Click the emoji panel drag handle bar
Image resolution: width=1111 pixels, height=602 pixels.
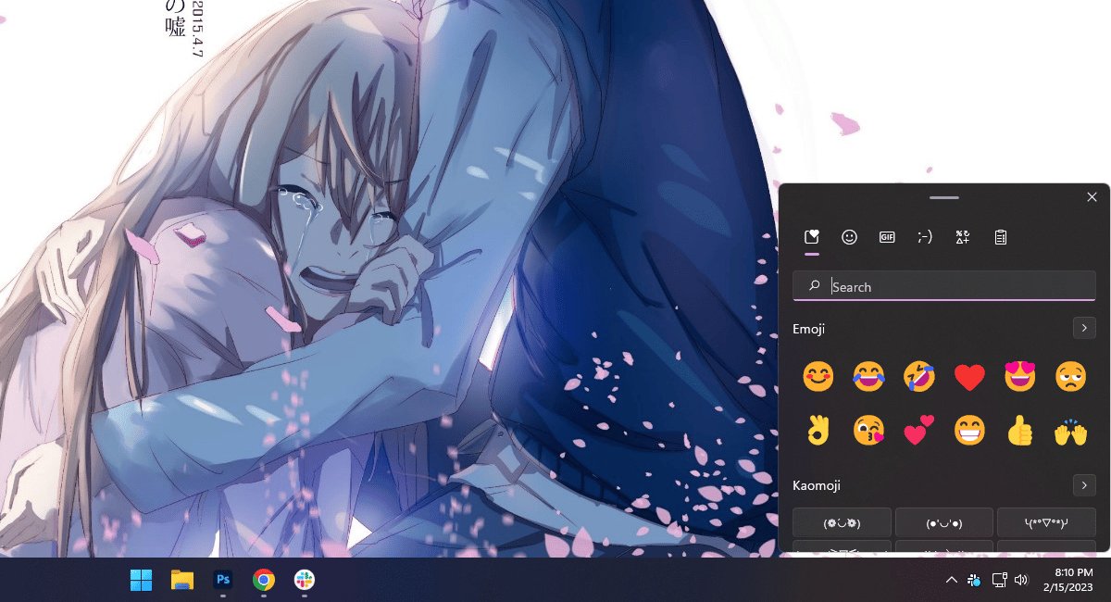pos(944,197)
